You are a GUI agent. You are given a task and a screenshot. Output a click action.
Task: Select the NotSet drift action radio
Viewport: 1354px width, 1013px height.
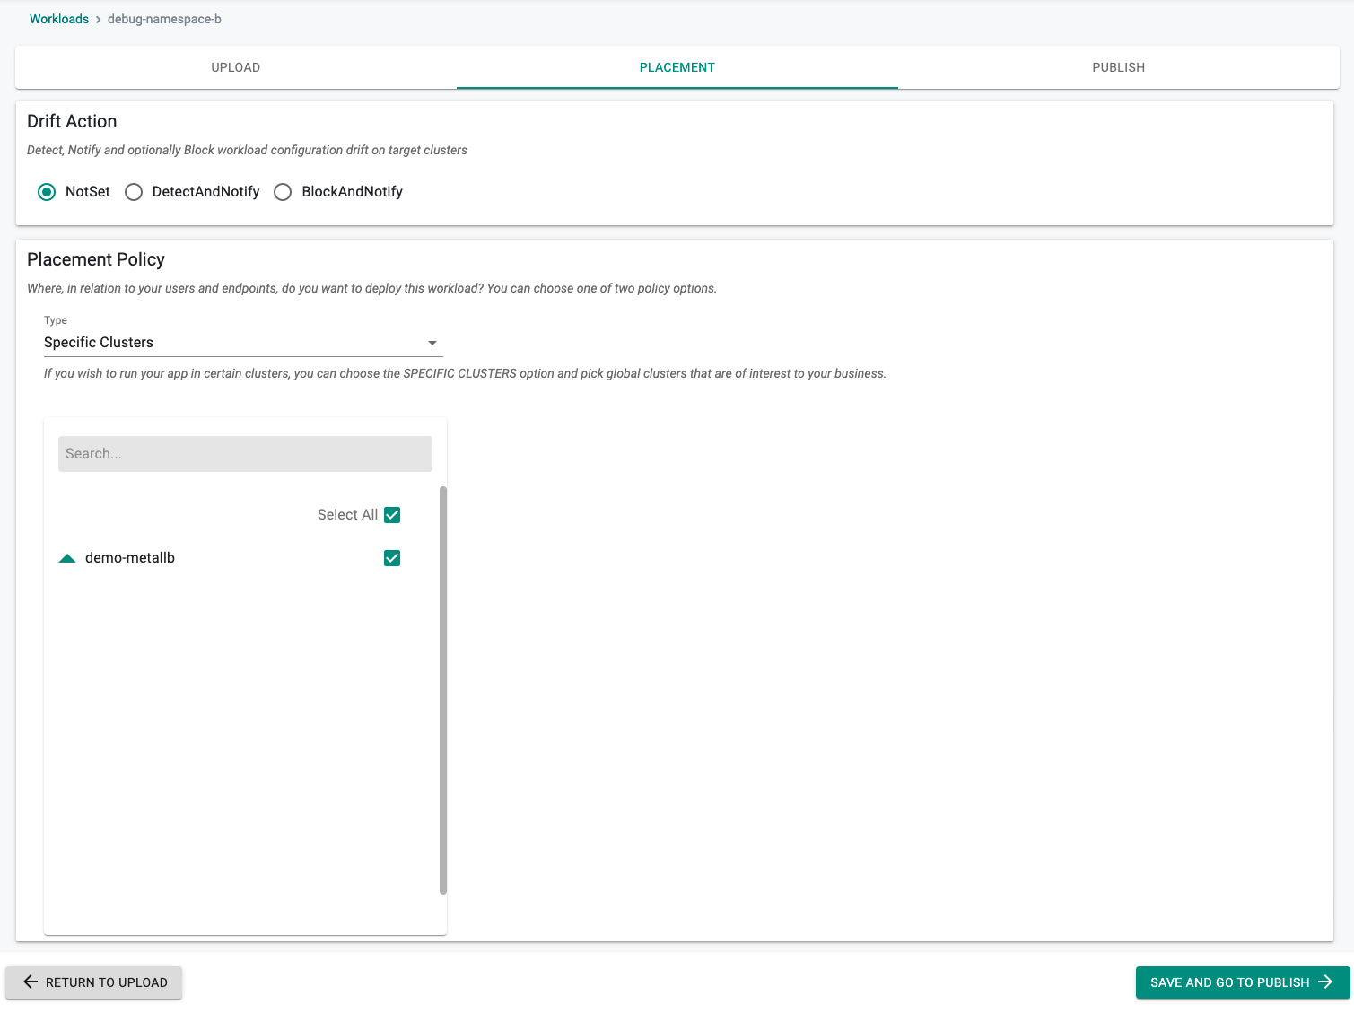(x=47, y=192)
